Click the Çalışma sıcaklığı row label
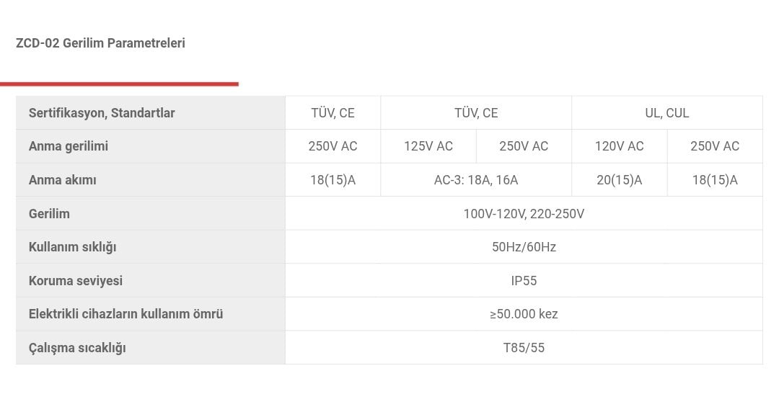 tap(77, 348)
